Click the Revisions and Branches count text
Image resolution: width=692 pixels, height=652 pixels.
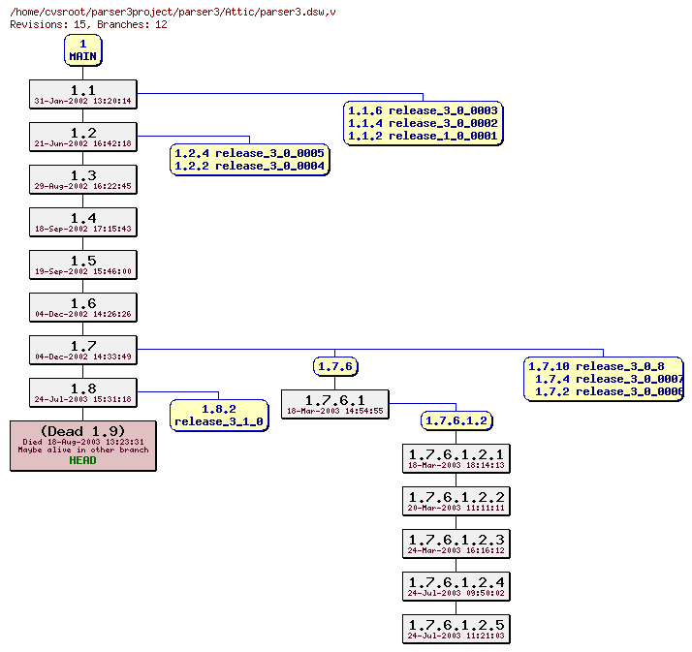tap(88, 24)
